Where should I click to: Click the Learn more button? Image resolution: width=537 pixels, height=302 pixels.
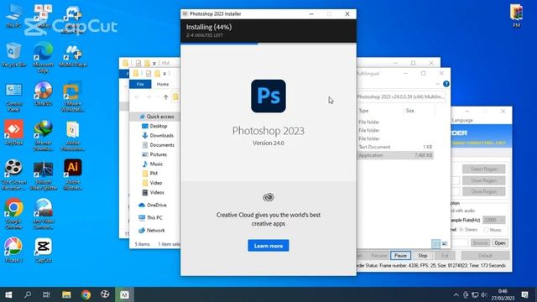(x=268, y=246)
